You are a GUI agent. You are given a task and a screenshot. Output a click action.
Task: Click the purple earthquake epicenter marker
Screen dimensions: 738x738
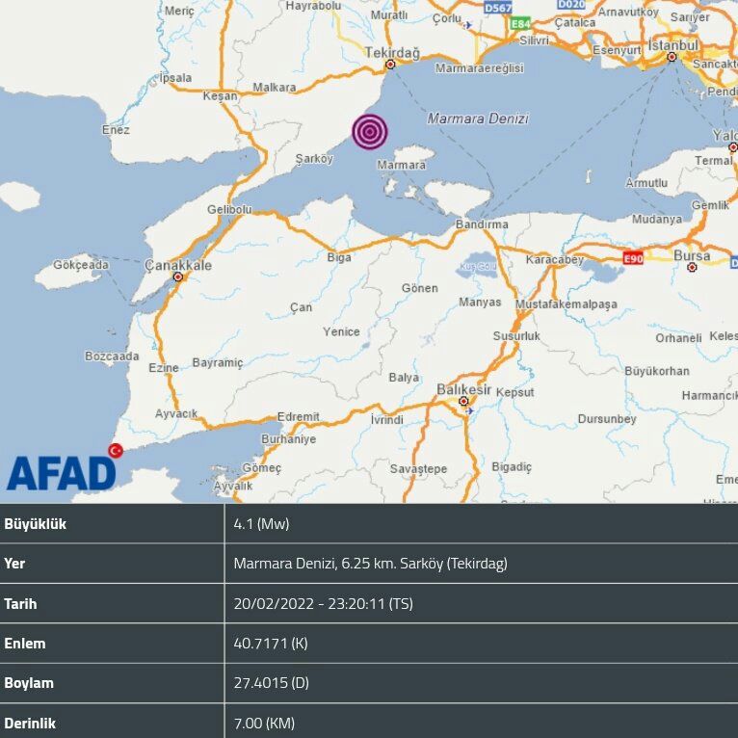point(370,132)
